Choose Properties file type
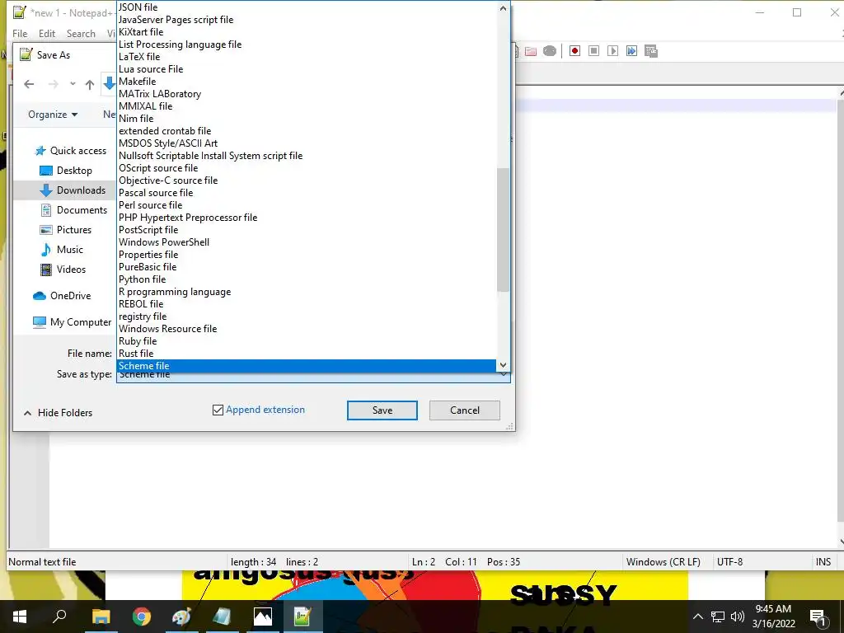This screenshot has width=844, height=633. tap(307, 255)
